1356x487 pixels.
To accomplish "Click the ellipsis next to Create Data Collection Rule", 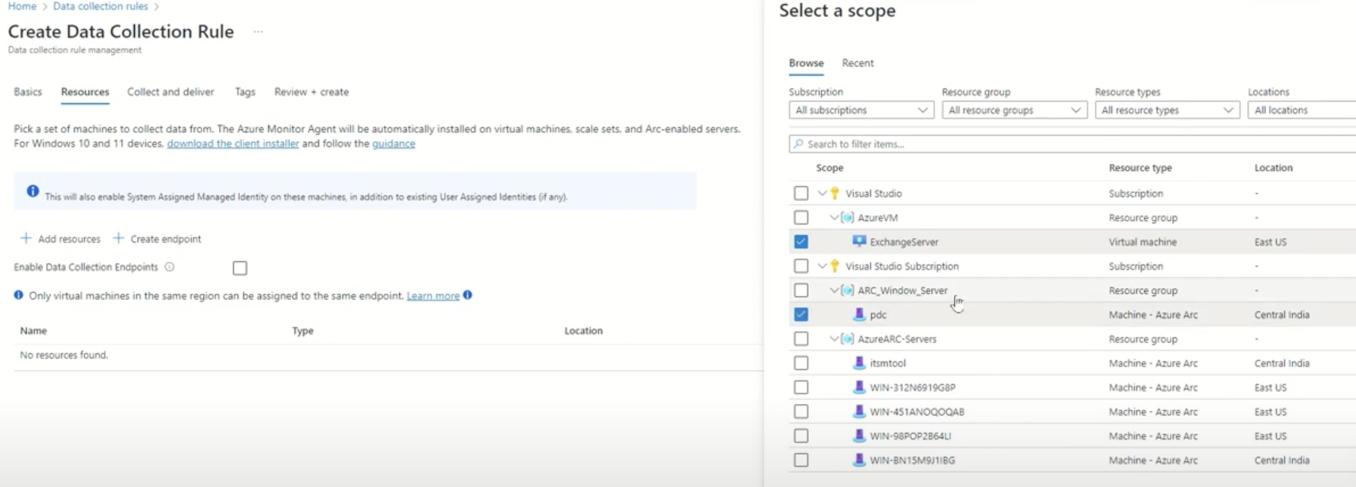I will point(258,32).
